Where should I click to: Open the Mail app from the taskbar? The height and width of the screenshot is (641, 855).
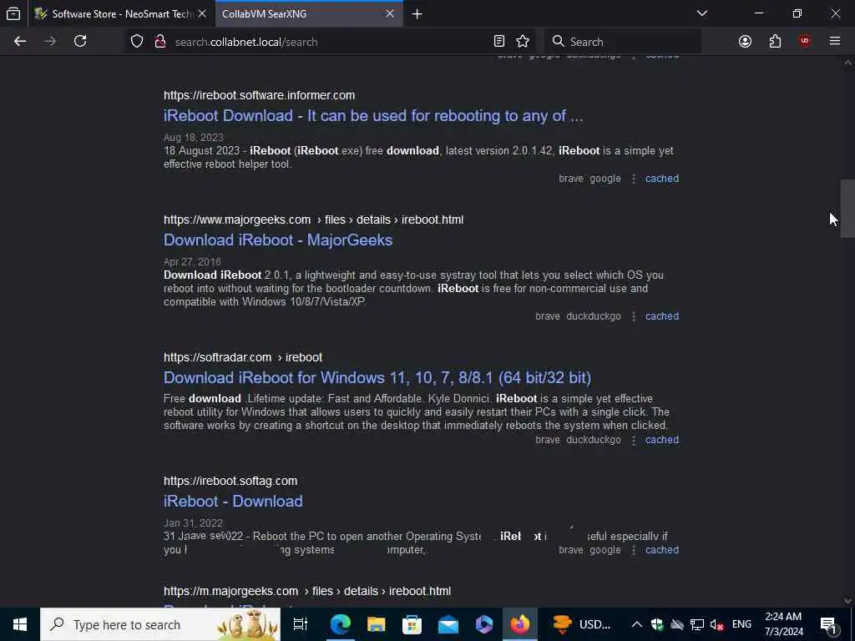tap(448, 624)
